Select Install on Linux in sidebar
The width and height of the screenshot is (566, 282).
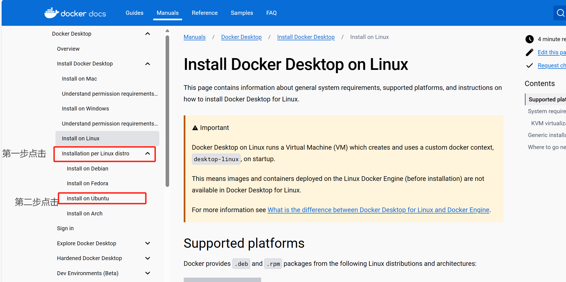(x=107, y=138)
